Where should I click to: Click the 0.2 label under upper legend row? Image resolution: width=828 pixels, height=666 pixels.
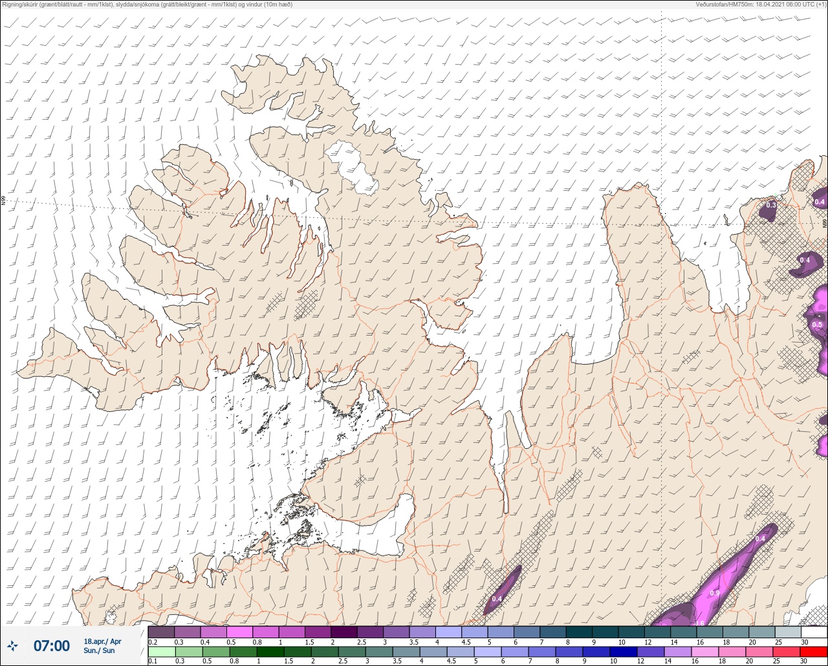153,641
